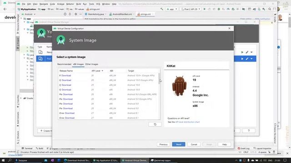This screenshot has width=291, height=163.
Task: Click the Search Everywhere magnifier icon
Action: coord(270,9)
